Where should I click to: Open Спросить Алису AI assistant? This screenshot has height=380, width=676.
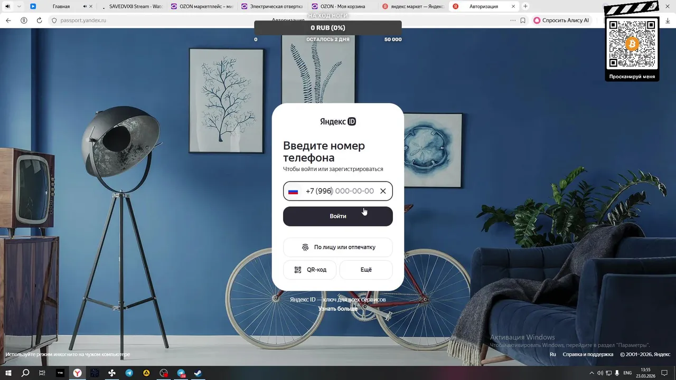tap(561, 20)
